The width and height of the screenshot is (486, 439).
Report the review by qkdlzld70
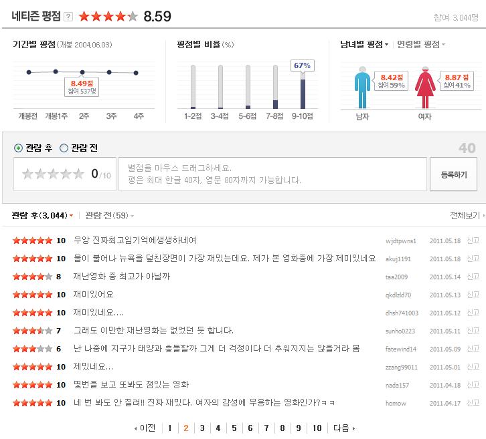(x=473, y=295)
